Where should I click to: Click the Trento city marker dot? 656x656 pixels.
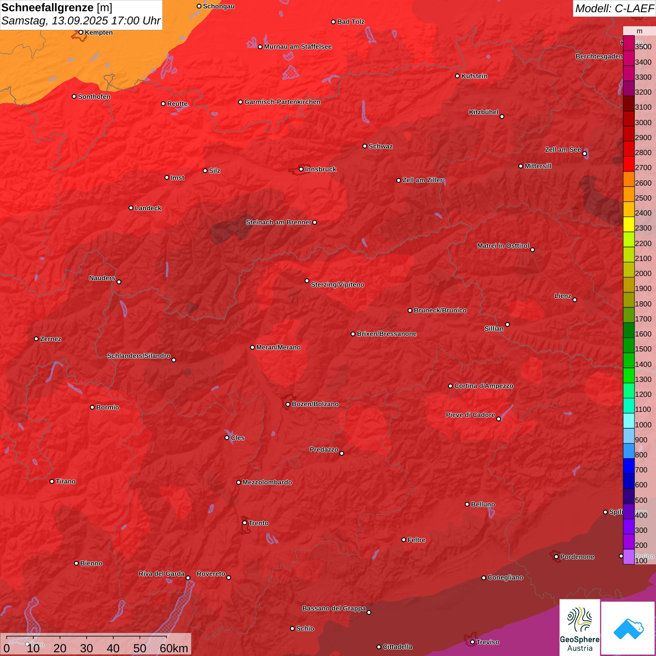click(x=245, y=523)
